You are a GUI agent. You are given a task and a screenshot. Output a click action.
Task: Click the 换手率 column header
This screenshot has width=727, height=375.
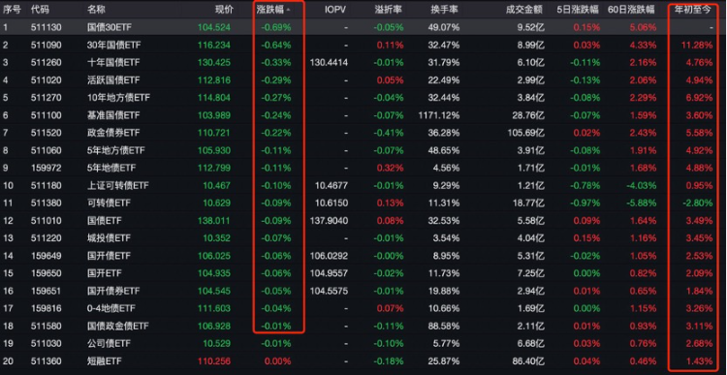coord(445,10)
